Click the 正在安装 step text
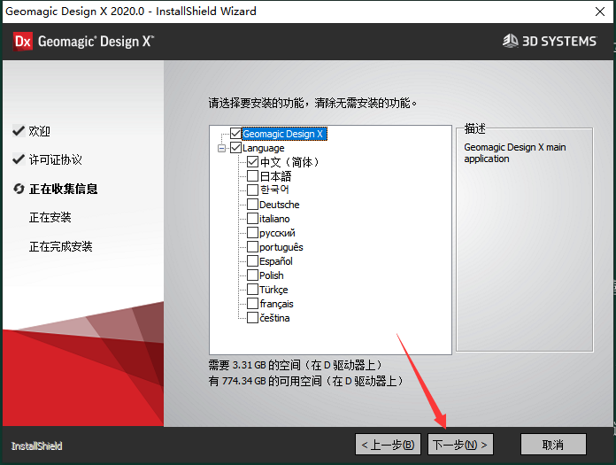Screen dimensions: 616x465 point(50,217)
